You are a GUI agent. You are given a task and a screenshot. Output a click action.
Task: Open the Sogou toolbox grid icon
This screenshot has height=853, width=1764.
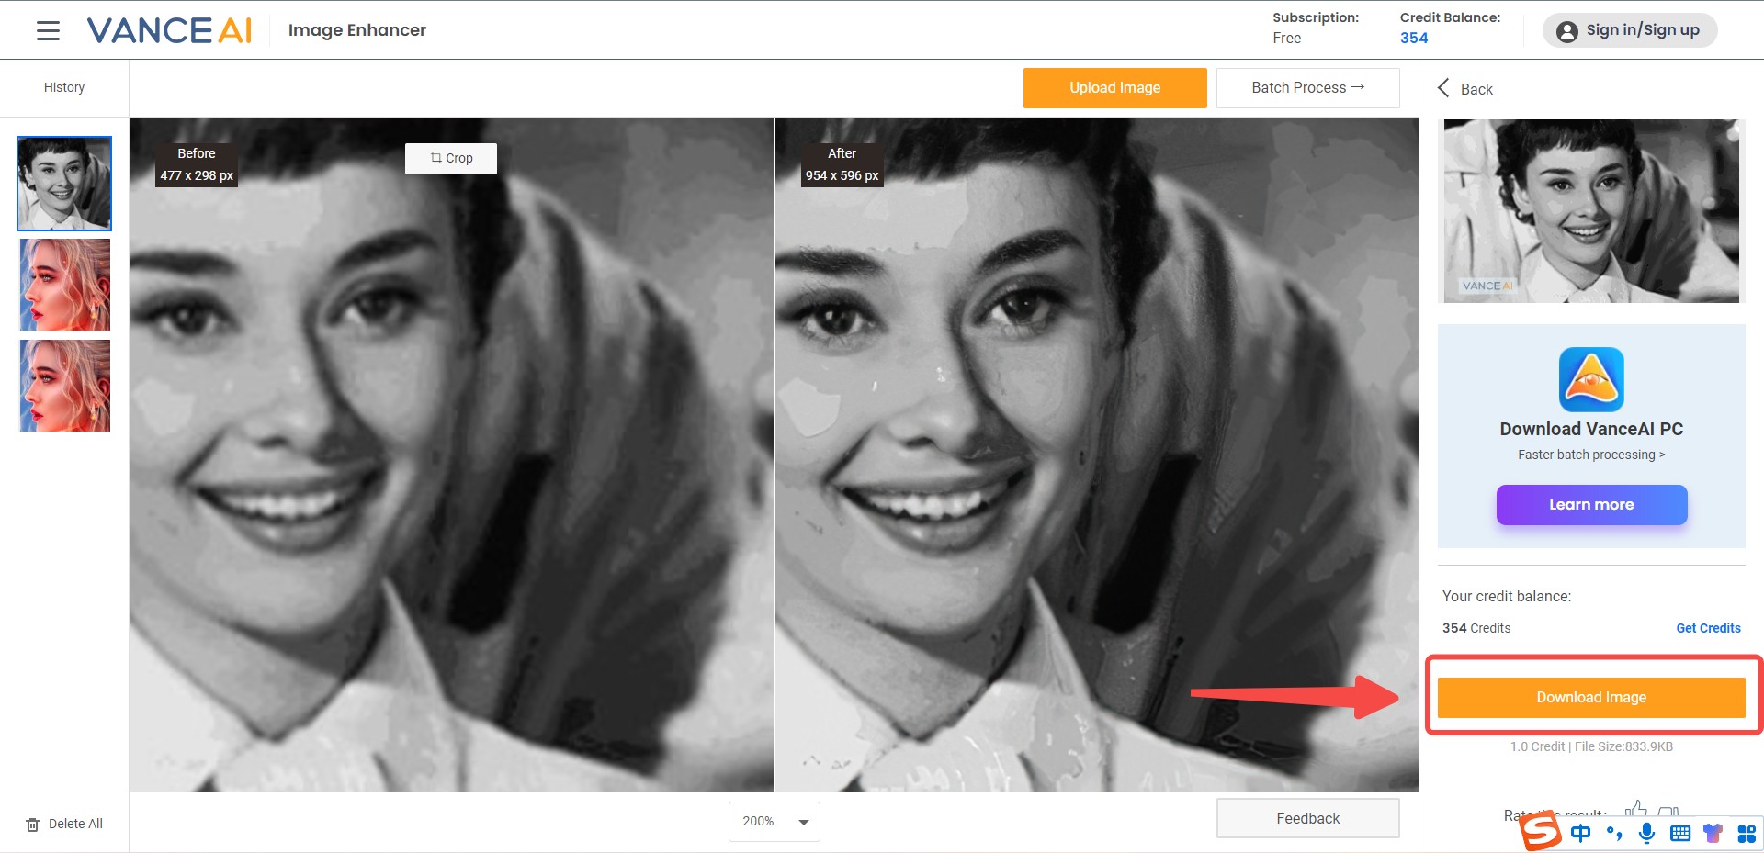(1747, 833)
